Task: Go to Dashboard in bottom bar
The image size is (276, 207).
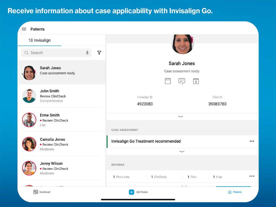Action: [42, 192]
